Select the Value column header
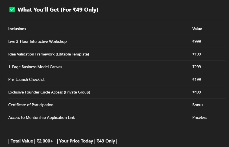This screenshot has height=147, width=229. [197, 29]
